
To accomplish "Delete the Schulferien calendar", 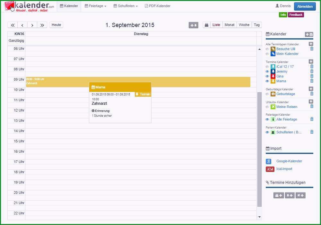I will click(x=312, y=132).
